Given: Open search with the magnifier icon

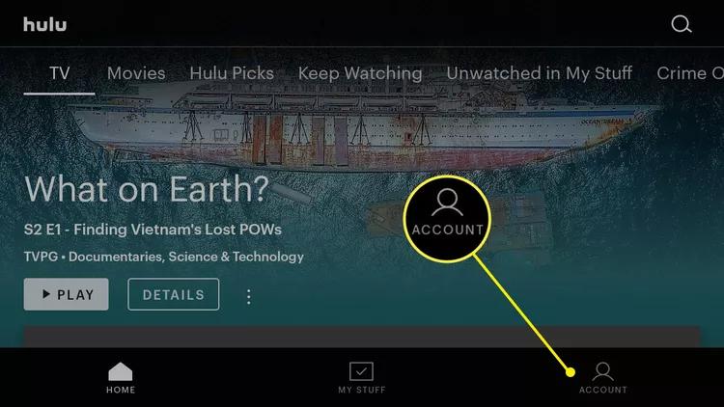Looking at the screenshot, I should (682, 24).
